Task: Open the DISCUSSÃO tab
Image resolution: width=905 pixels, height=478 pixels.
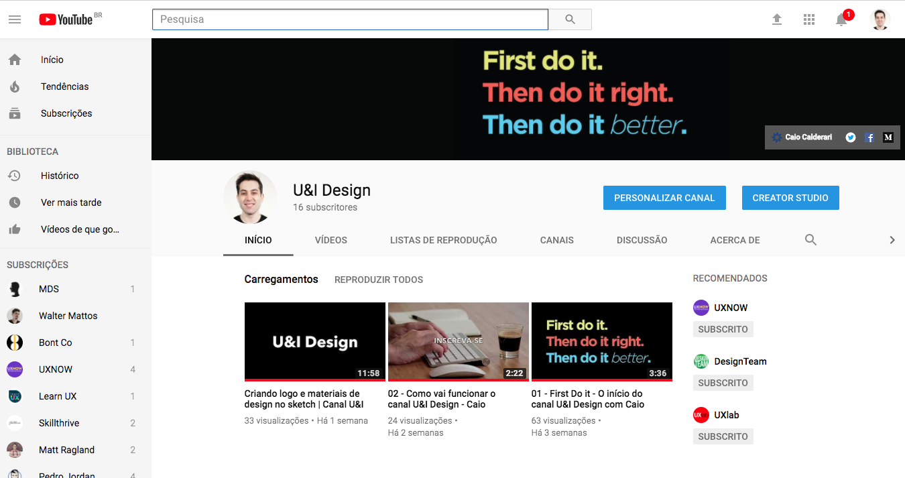Action: click(x=642, y=240)
